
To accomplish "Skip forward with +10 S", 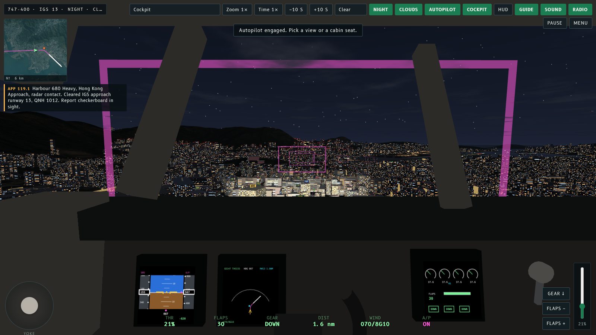I will [x=321, y=9].
